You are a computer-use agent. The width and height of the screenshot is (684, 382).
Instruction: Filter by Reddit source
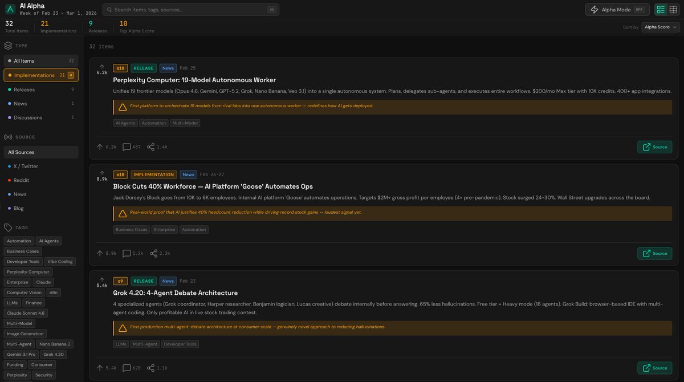coord(41,180)
